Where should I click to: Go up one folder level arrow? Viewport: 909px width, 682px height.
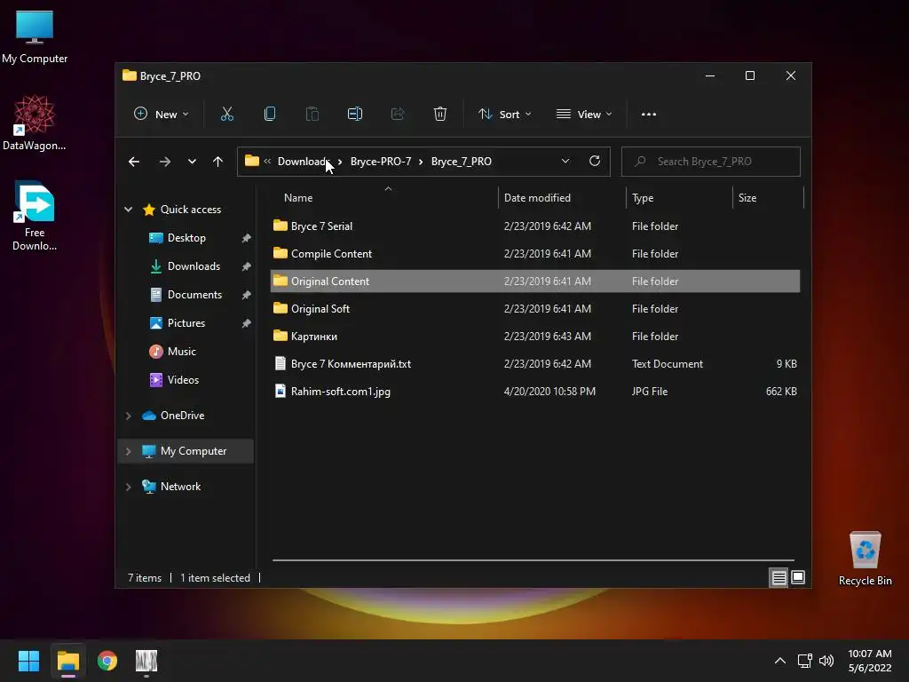[x=218, y=162]
